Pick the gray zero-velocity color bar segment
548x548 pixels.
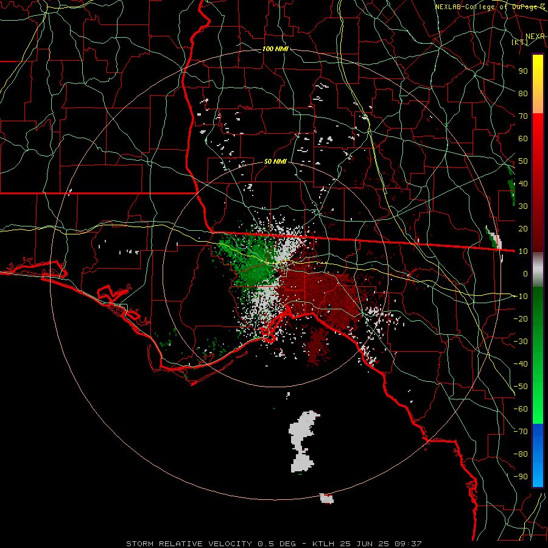[x=538, y=270]
